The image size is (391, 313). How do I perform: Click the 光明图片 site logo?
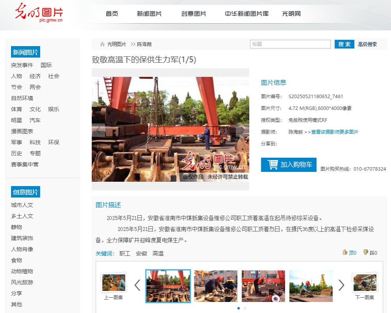click(39, 13)
